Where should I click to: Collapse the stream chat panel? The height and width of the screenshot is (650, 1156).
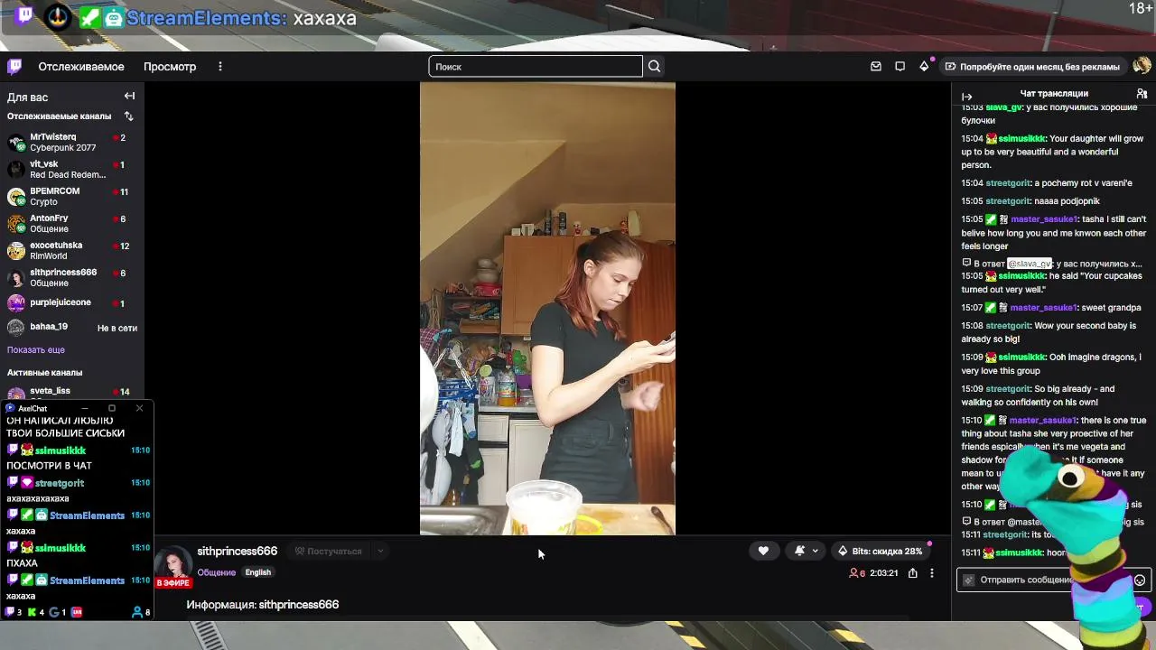pos(966,96)
